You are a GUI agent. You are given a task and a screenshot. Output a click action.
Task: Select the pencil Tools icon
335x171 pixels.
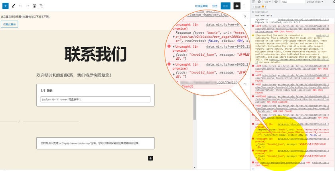coord(14,6)
